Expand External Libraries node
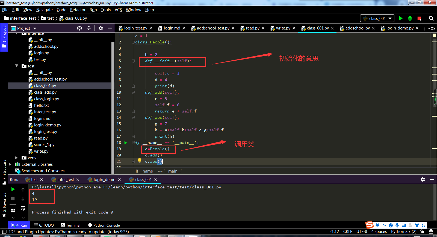 (x=10, y=164)
